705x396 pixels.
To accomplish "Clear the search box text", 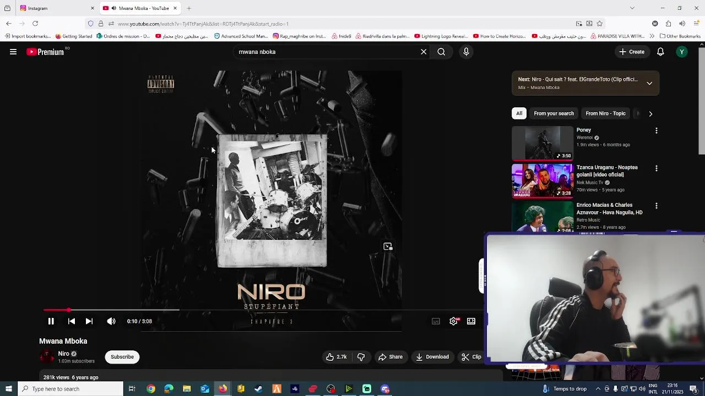I will 424,52.
